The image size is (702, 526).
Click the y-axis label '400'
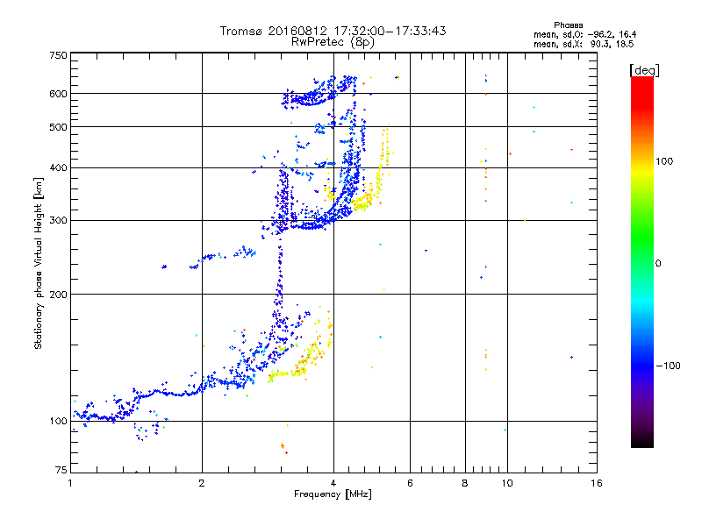[58, 167]
